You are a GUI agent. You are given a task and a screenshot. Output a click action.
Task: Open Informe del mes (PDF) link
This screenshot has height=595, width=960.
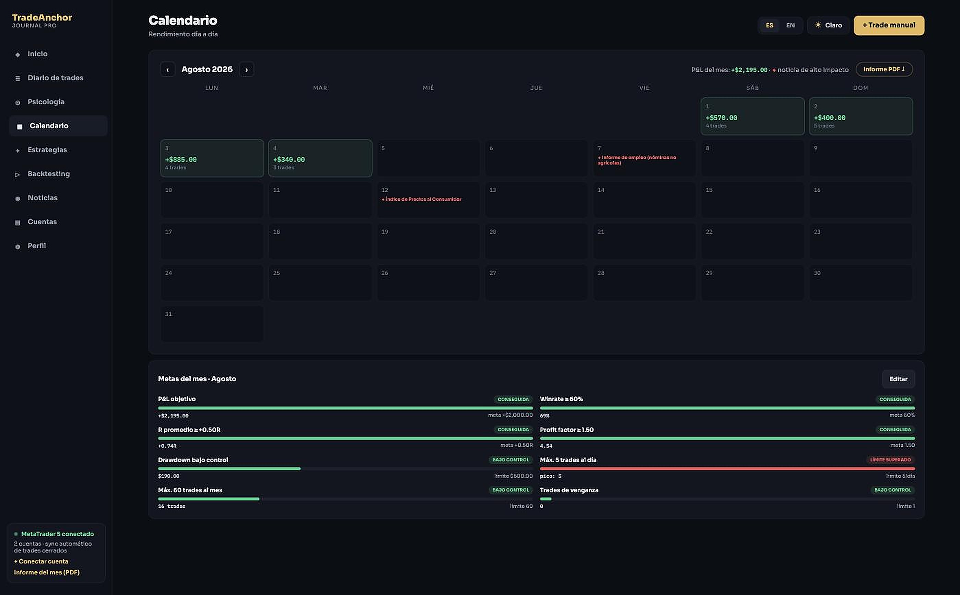(x=47, y=572)
